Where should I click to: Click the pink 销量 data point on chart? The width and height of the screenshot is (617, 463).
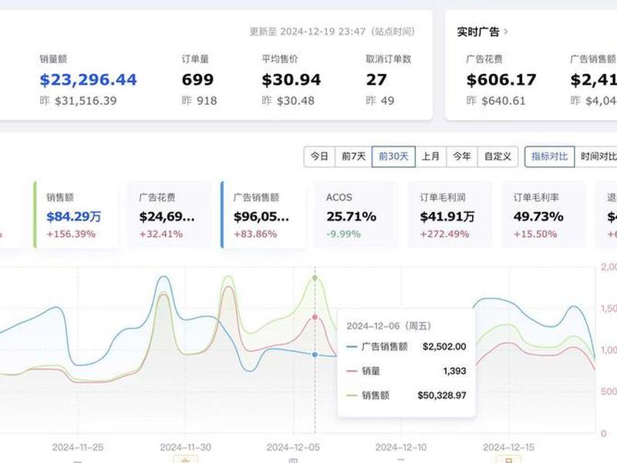315,317
